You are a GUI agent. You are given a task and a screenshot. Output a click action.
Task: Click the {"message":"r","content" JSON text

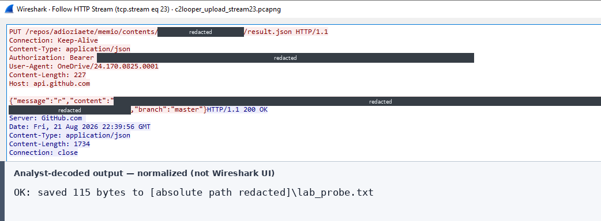62,101
